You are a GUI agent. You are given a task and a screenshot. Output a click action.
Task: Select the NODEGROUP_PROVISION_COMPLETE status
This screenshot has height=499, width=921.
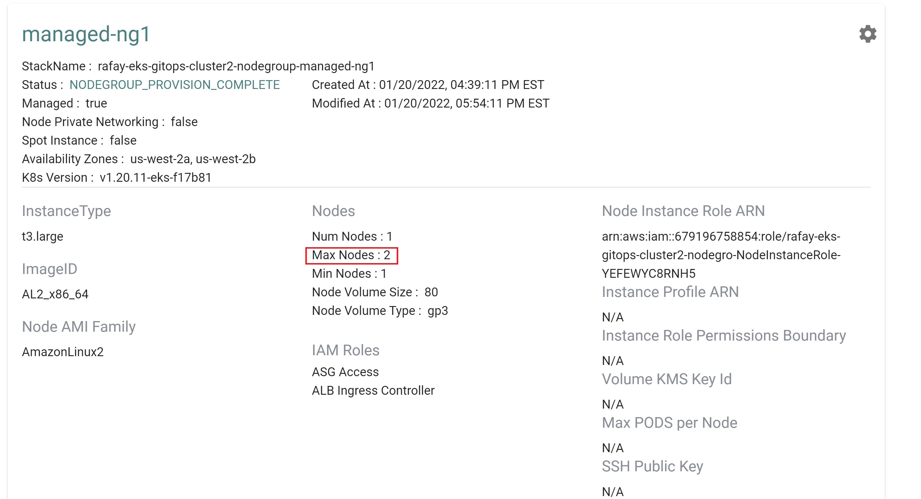coord(174,85)
